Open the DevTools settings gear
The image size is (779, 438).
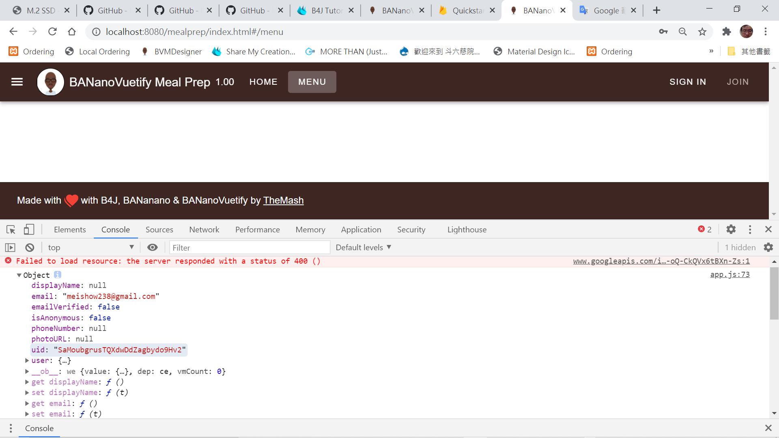pos(731,230)
